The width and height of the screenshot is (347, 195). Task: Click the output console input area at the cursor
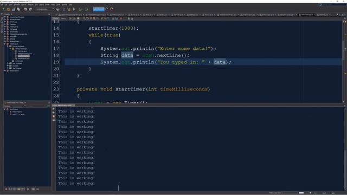tap(118, 188)
